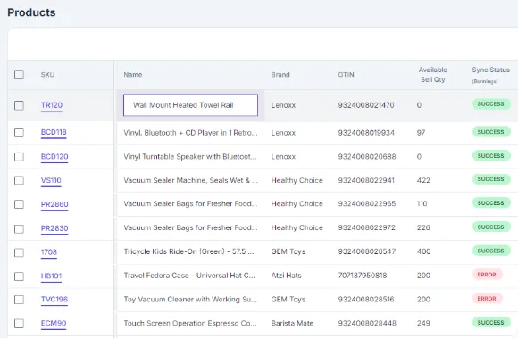Click GTIN 9324008019934

(366, 133)
